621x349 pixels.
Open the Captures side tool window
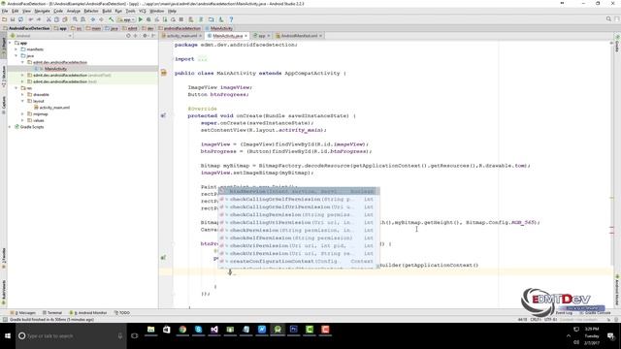click(x=4, y=105)
